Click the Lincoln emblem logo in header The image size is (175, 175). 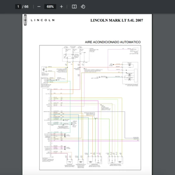(x=26, y=20)
